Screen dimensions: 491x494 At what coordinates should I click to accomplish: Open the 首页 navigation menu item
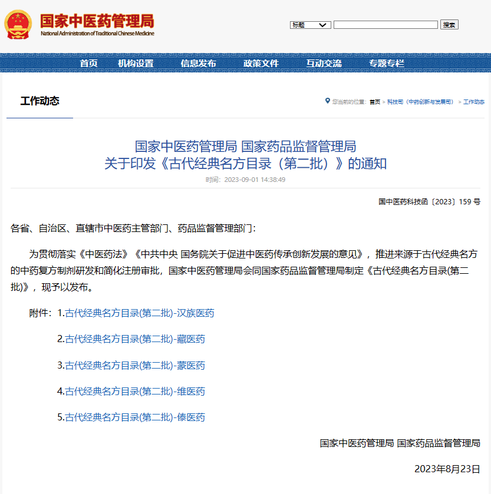tap(88, 64)
